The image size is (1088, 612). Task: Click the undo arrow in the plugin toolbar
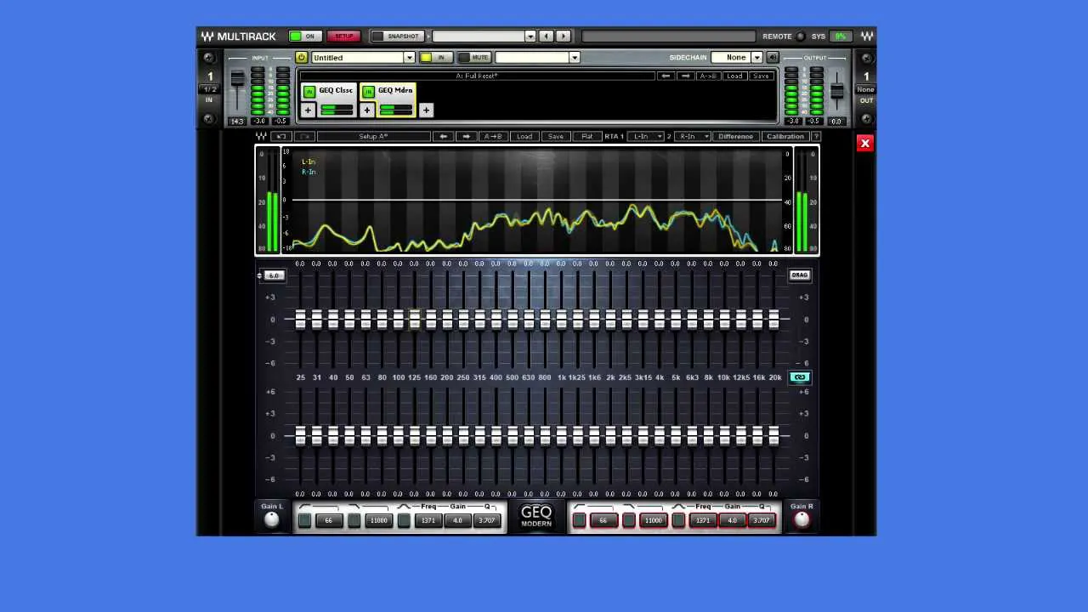tap(280, 137)
